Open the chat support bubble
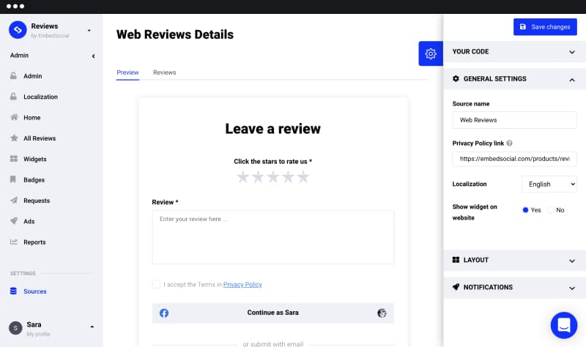The width and height of the screenshot is (586, 347). coord(563,325)
